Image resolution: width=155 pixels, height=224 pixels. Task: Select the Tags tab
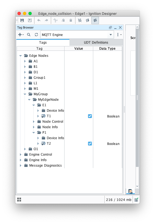coord(43,43)
